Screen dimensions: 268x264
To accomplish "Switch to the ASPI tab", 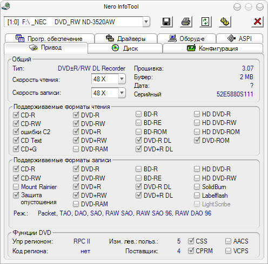I will coord(239,38).
